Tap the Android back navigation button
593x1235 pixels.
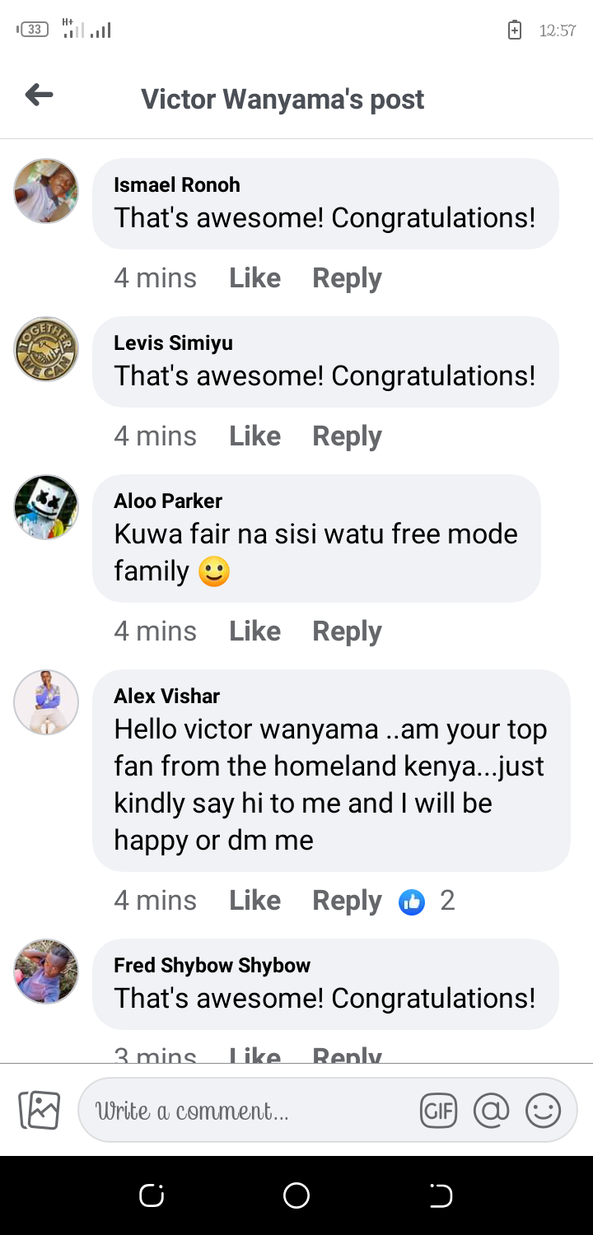(441, 1195)
